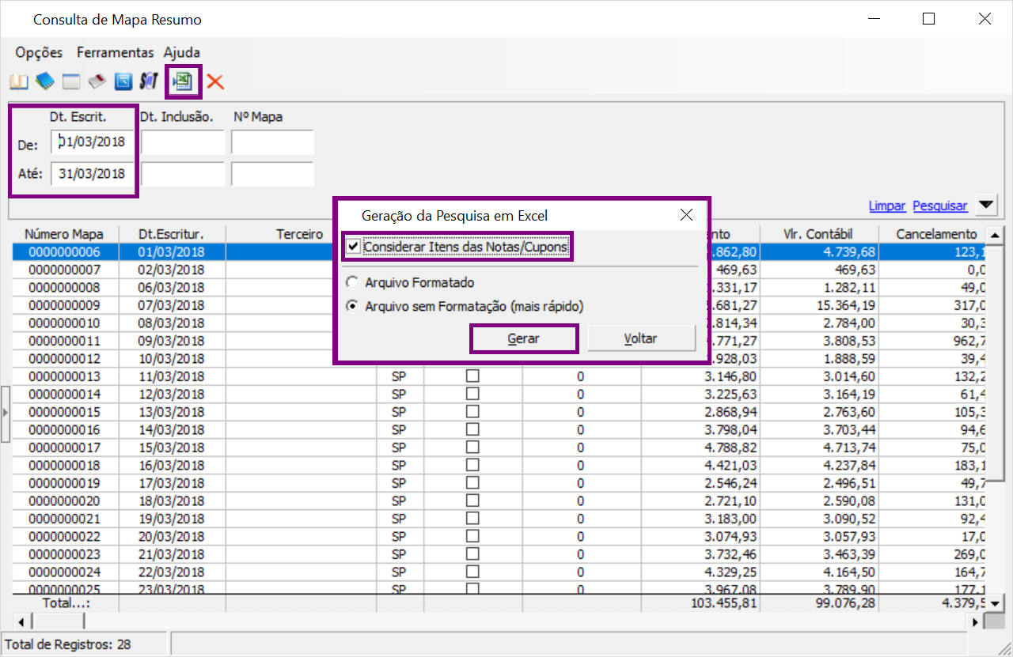Click date cell 16/03/2018
Image resolution: width=1013 pixels, height=657 pixels.
[x=172, y=465]
